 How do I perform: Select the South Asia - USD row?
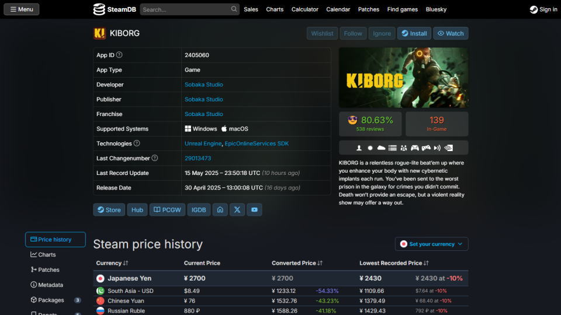(x=281, y=290)
